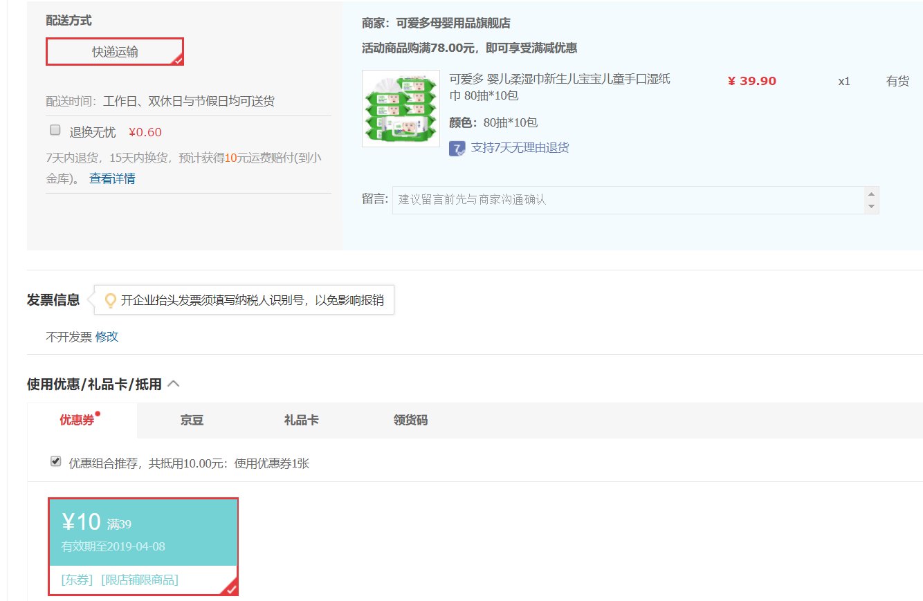
Task: Switch to the 优惠券 tab
Action: click(77, 420)
